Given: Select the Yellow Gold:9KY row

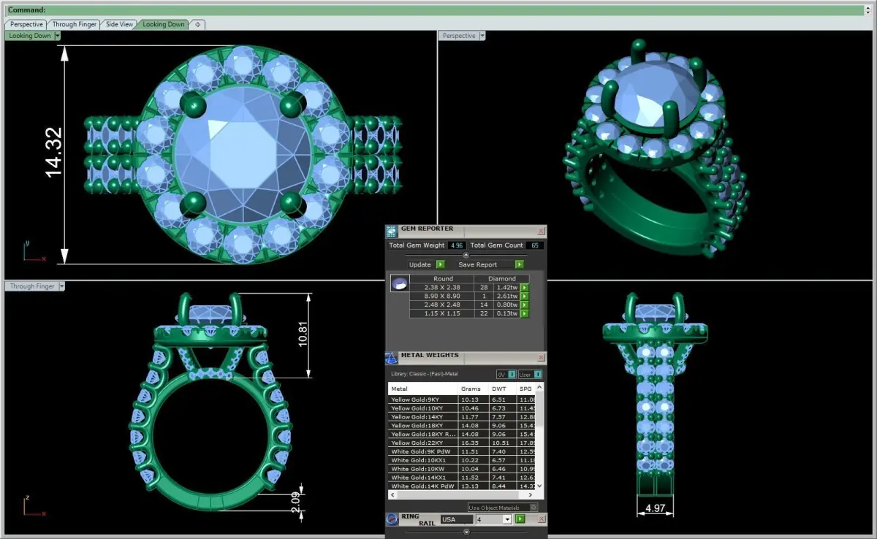Looking at the screenshot, I should (463, 400).
